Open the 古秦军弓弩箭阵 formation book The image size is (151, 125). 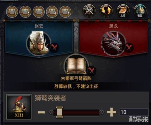(x=76, y=66)
